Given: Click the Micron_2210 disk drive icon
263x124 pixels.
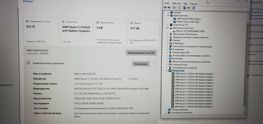Looking at the screenshot, I should pos(174,31).
